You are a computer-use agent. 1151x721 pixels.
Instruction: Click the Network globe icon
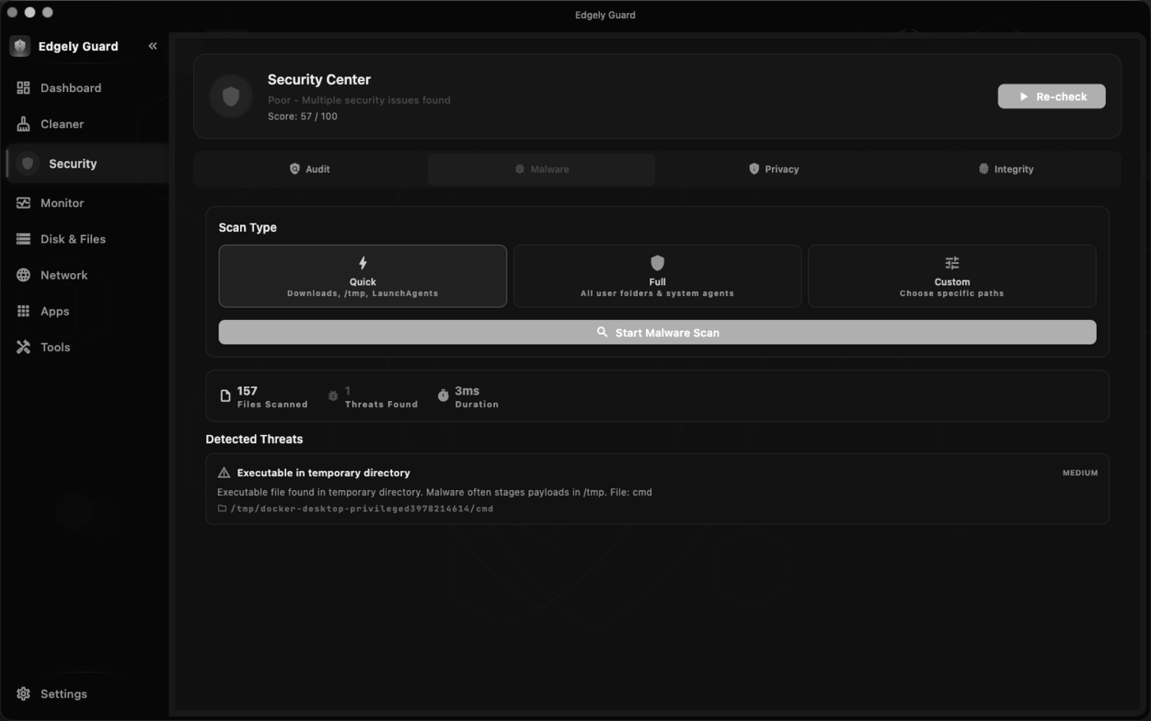click(23, 275)
